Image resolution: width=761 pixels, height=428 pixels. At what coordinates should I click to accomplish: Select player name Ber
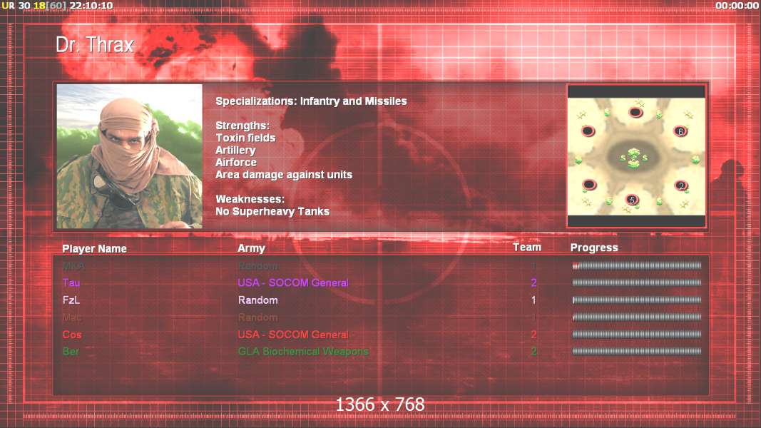(71, 352)
